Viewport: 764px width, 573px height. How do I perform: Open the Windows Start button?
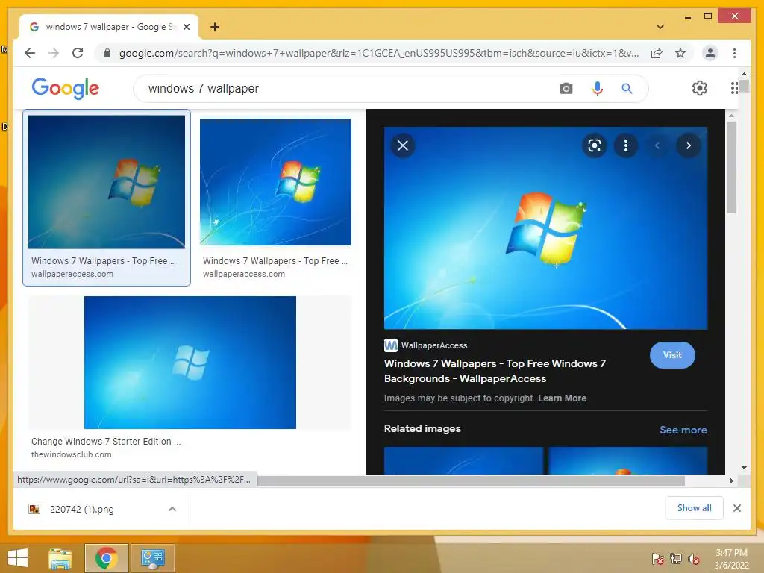pos(18,558)
